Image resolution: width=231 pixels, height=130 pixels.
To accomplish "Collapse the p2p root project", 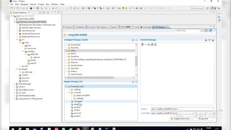I will [x=12, y=16].
